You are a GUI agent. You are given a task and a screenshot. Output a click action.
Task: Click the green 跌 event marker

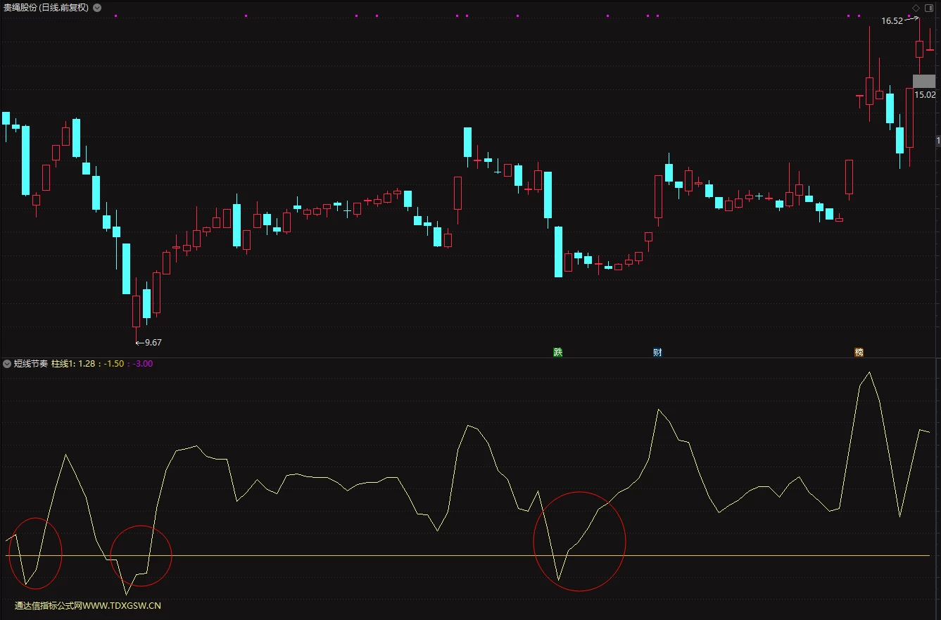pos(558,352)
